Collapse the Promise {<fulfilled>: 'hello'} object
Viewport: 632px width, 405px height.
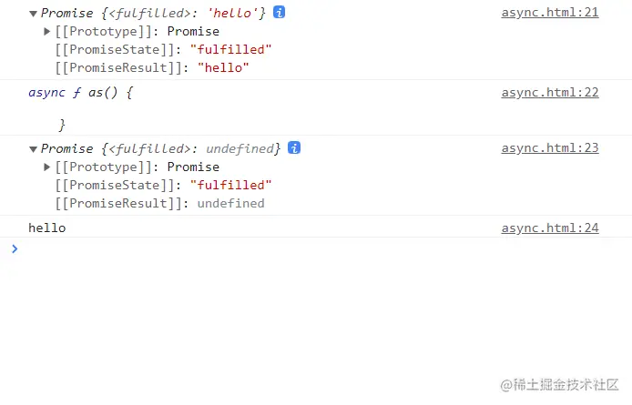click(x=34, y=14)
